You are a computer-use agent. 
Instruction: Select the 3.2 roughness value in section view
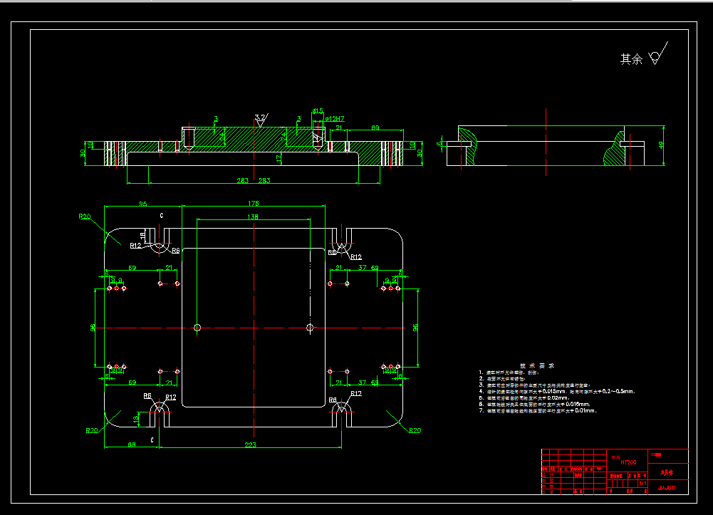click(x=260, y=118)
